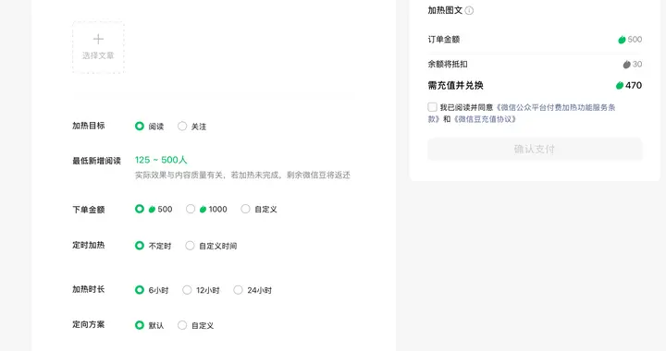This screenshot has height=351, width=666.
Task: Select 默认 targeting plan
Action: point(140,325)
